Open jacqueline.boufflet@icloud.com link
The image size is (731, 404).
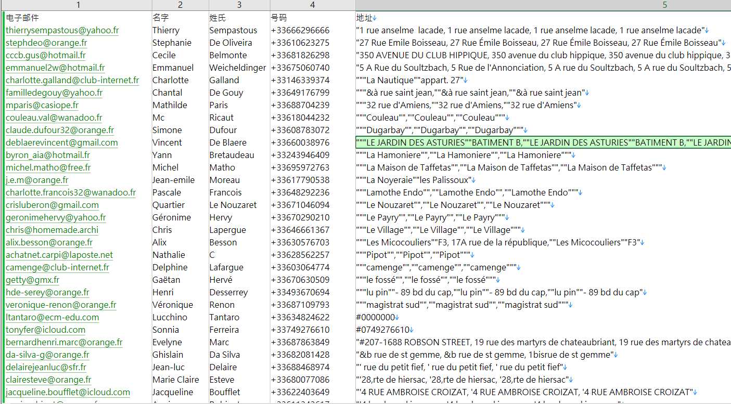click(x=68, y=392)
